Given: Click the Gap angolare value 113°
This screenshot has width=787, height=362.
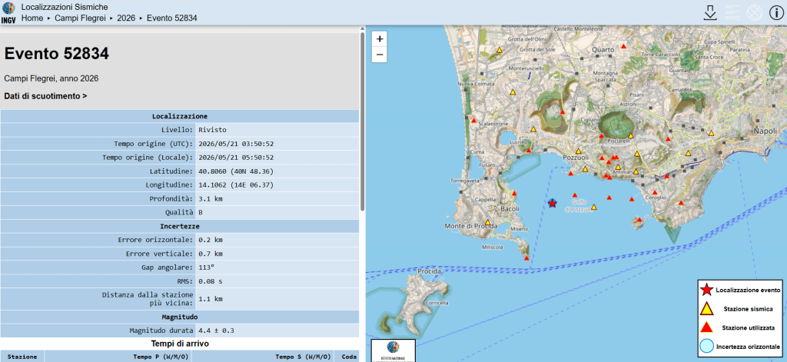Looking at the screenshot, I should (x=207, y=267).
